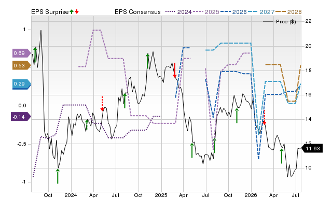This screenshot has width=332, height=198.
Task: Click the 2026 x-axis label
Action: [251, 195]
